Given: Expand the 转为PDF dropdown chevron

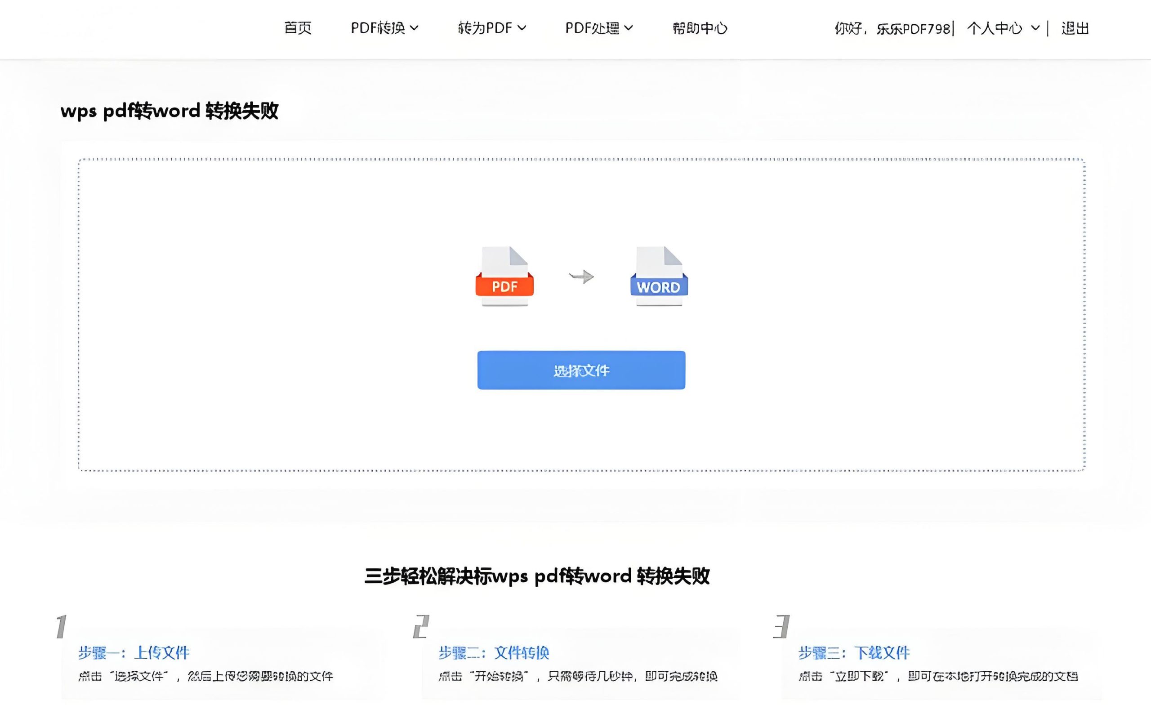Looking at the screenshot, I should [x=522, y=28].
